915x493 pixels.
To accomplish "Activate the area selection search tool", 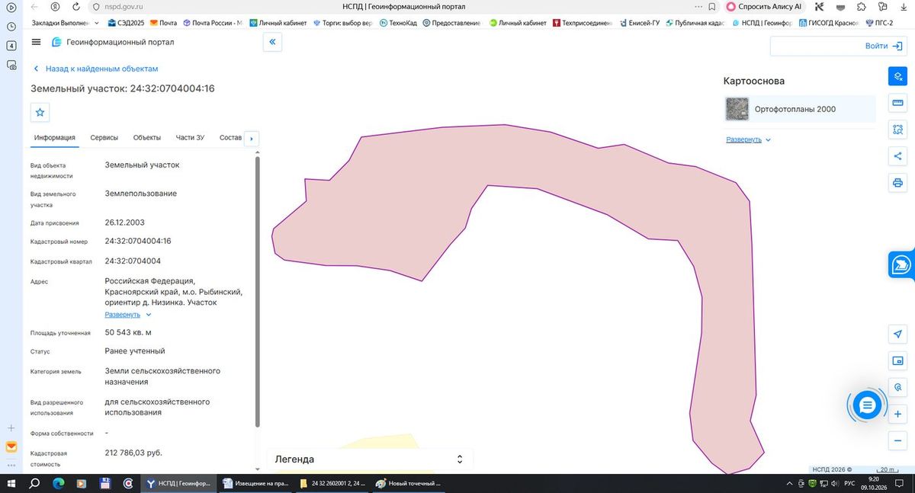I will coord(897,130).
